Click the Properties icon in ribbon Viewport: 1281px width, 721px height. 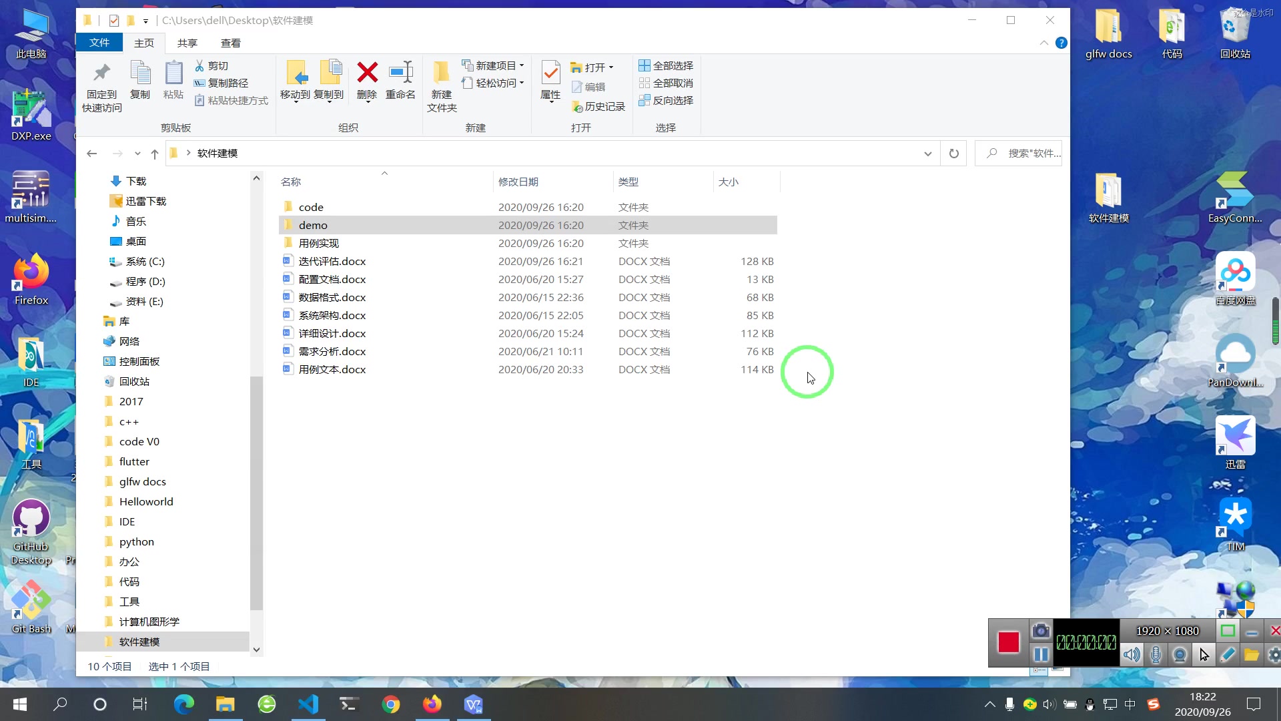(x=550, y=73)
